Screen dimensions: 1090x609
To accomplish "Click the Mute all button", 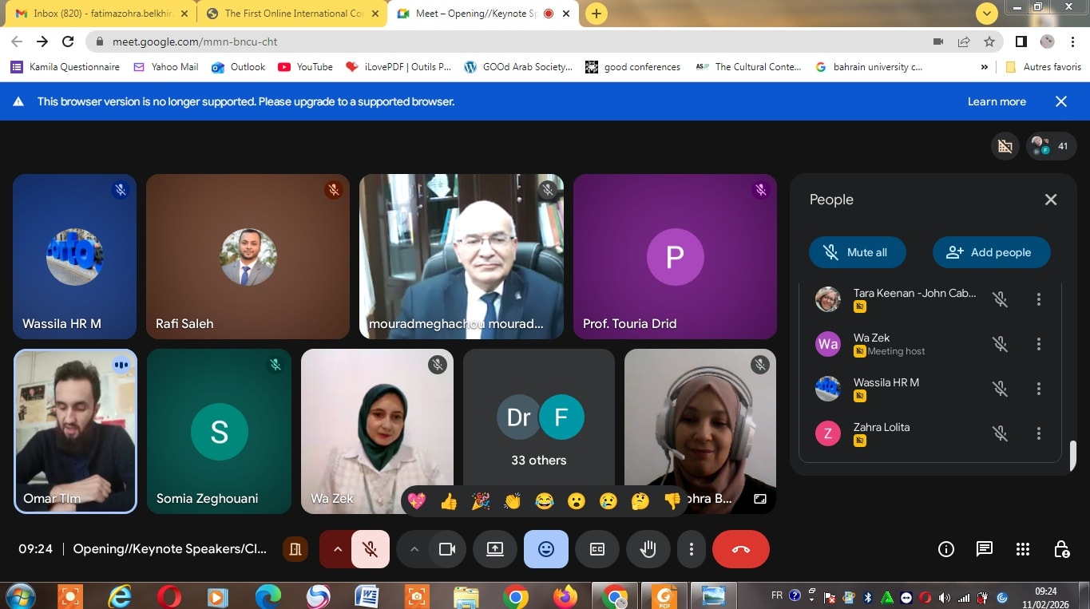I will click(857, 252).
